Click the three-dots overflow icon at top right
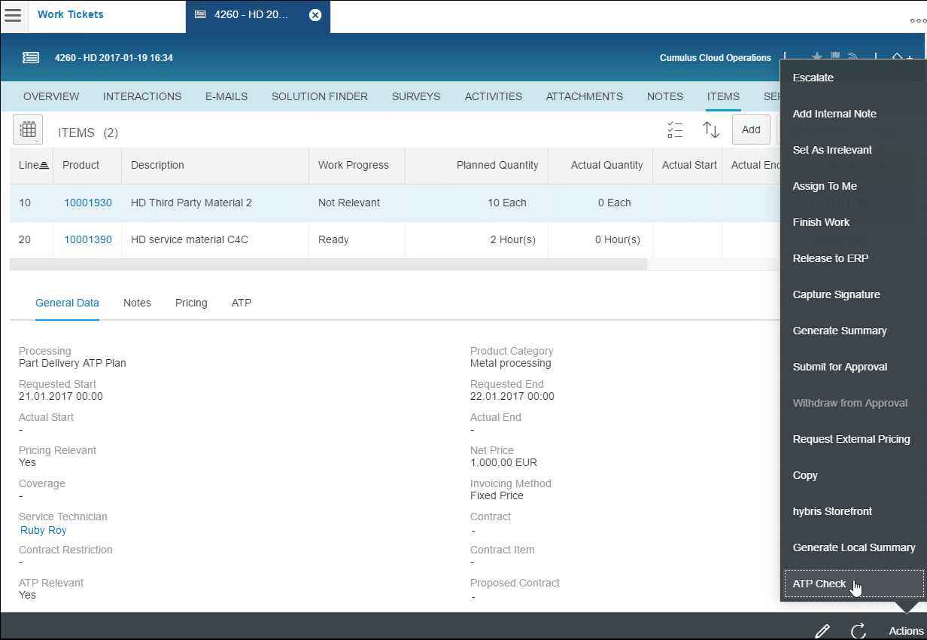This screenshot has width=927, height=640. click(x=917, y=21)
